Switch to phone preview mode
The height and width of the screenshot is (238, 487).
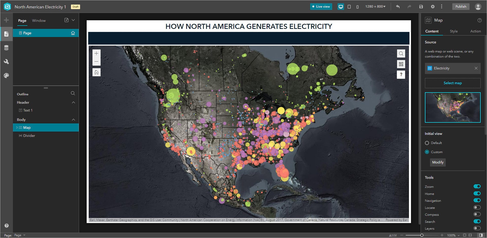tap(358, 7)
